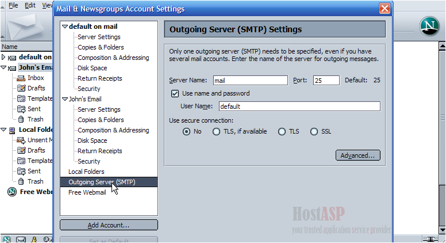Click the online/offline connection plug icon
The image size is (446, 243).
430,239
